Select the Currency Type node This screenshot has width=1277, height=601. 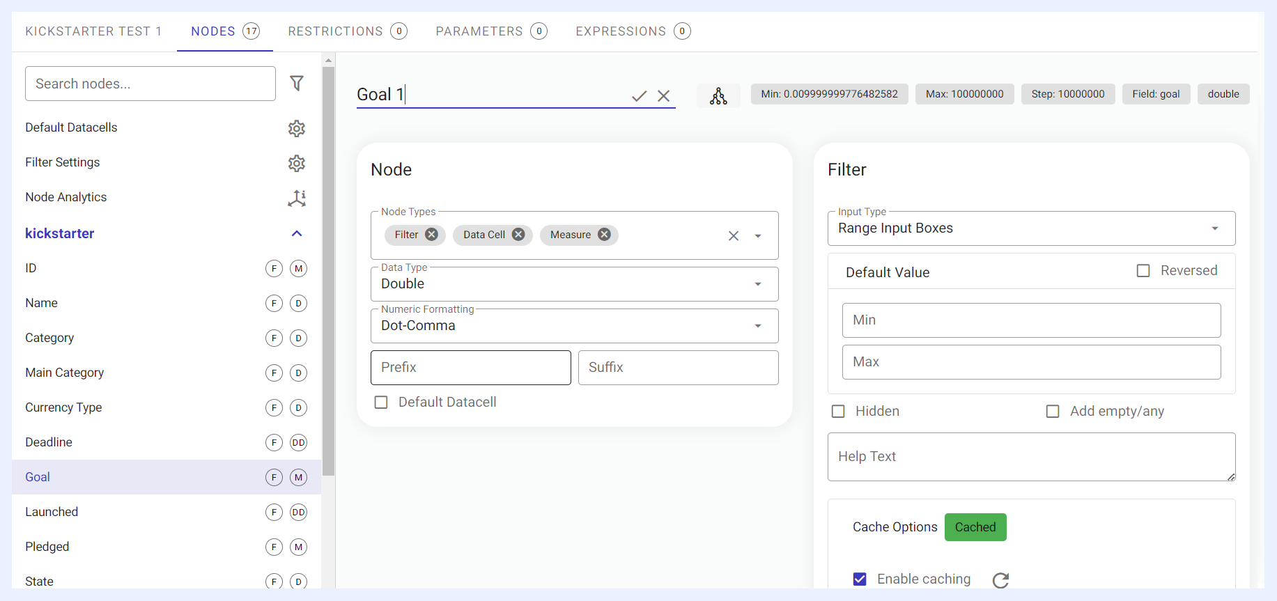coord(167,407)
